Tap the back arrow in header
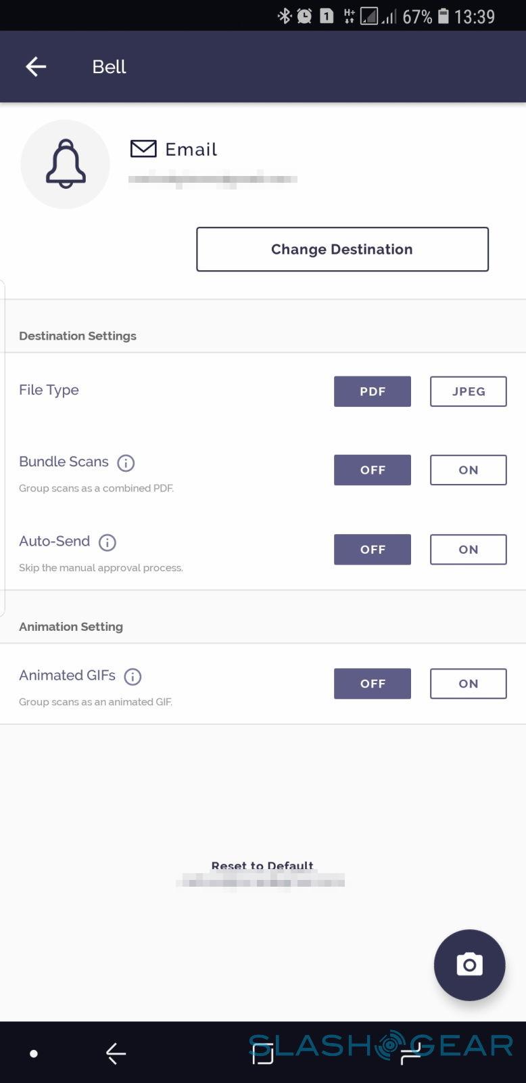Screen dimensions: 526x1083 36,66
